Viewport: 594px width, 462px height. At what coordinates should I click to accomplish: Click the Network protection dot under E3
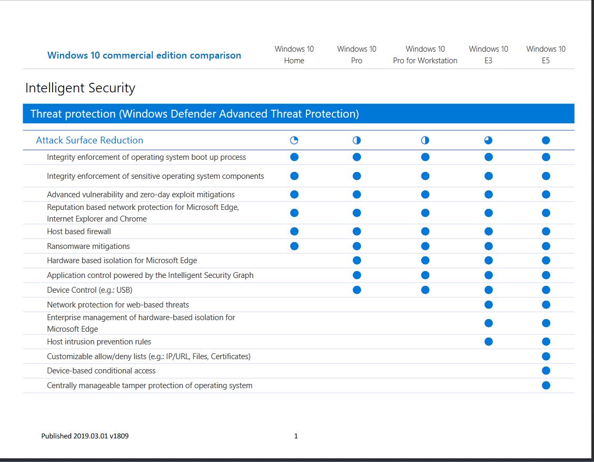tap(488, 304)
